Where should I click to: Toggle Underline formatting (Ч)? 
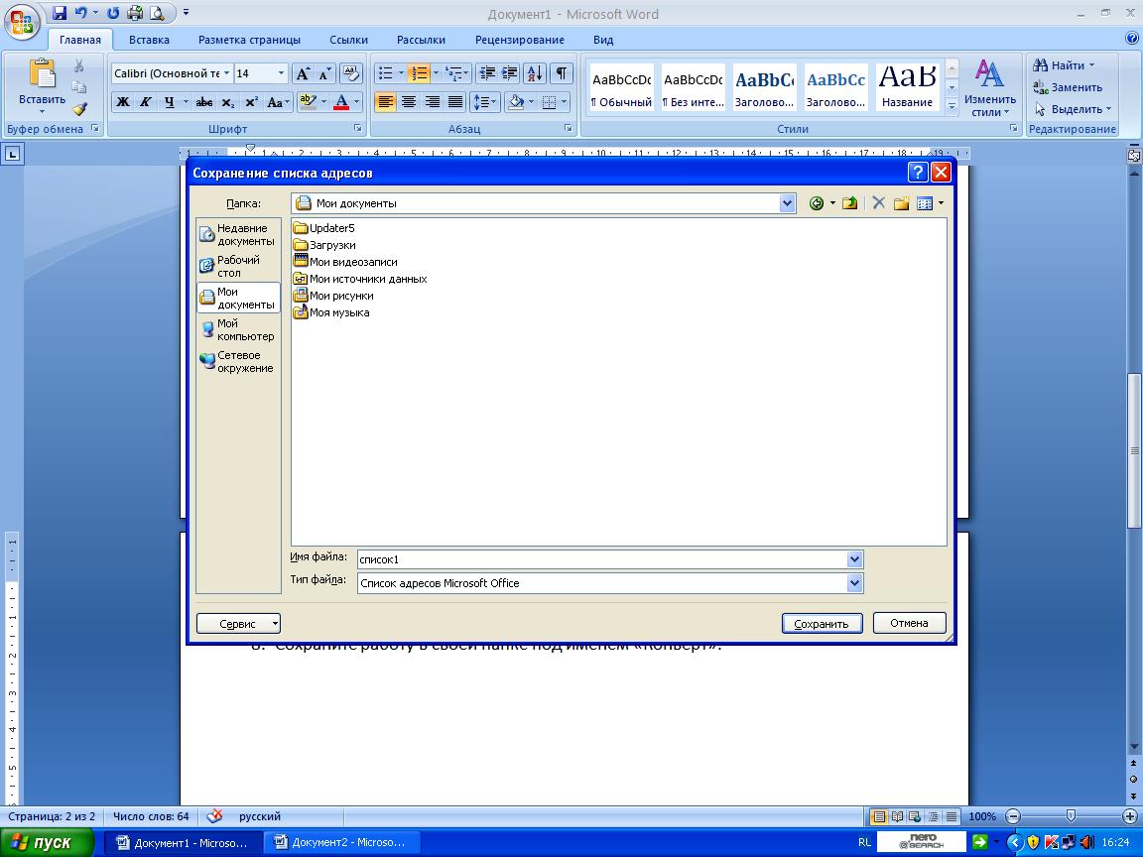(x=169, y=102)
